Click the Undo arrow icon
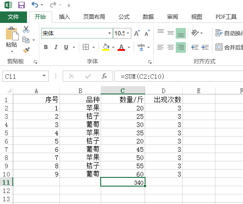The image size is (243, 204). [x=35, y=5]
